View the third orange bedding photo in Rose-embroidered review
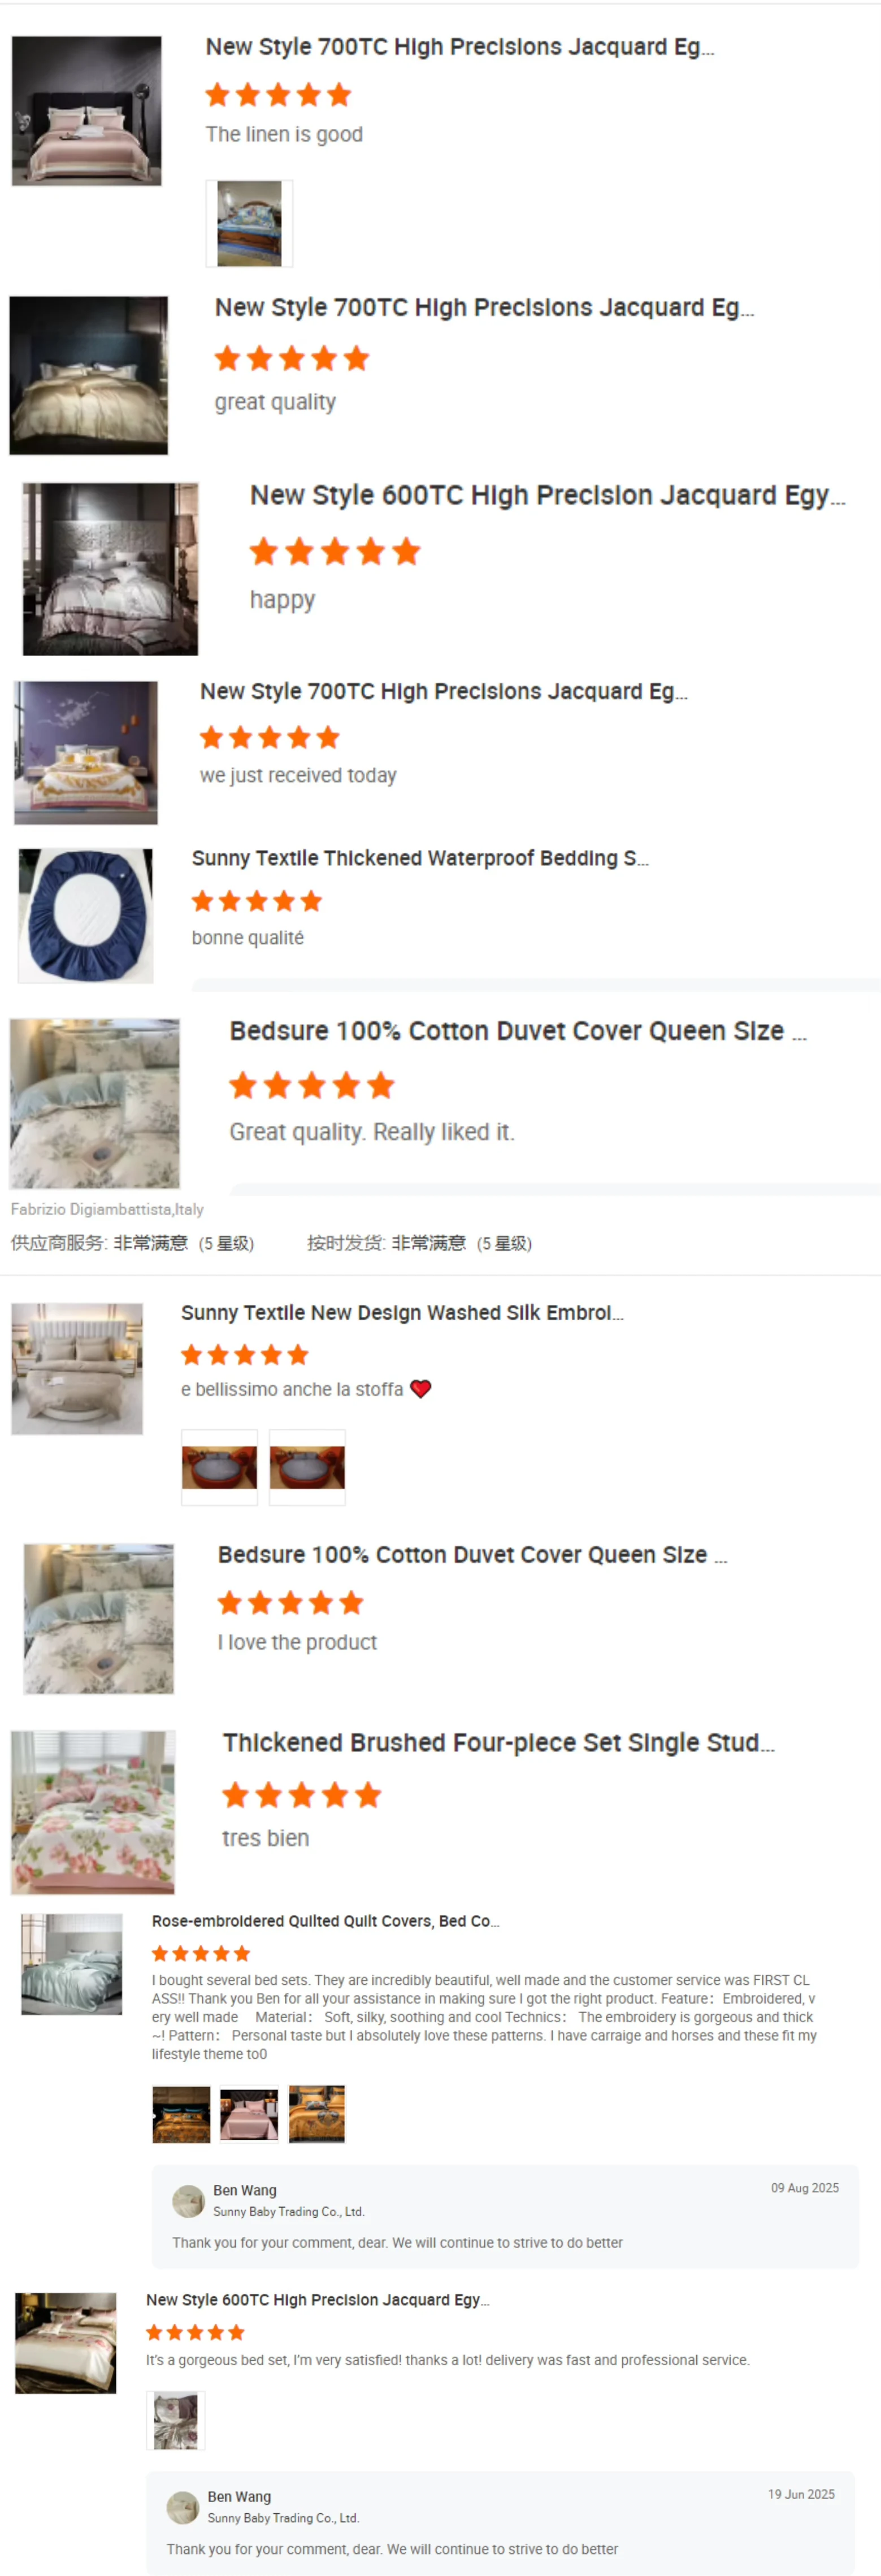Image resolution: width=881 pixels, height=2576 pixels. tap(317, 2114)
